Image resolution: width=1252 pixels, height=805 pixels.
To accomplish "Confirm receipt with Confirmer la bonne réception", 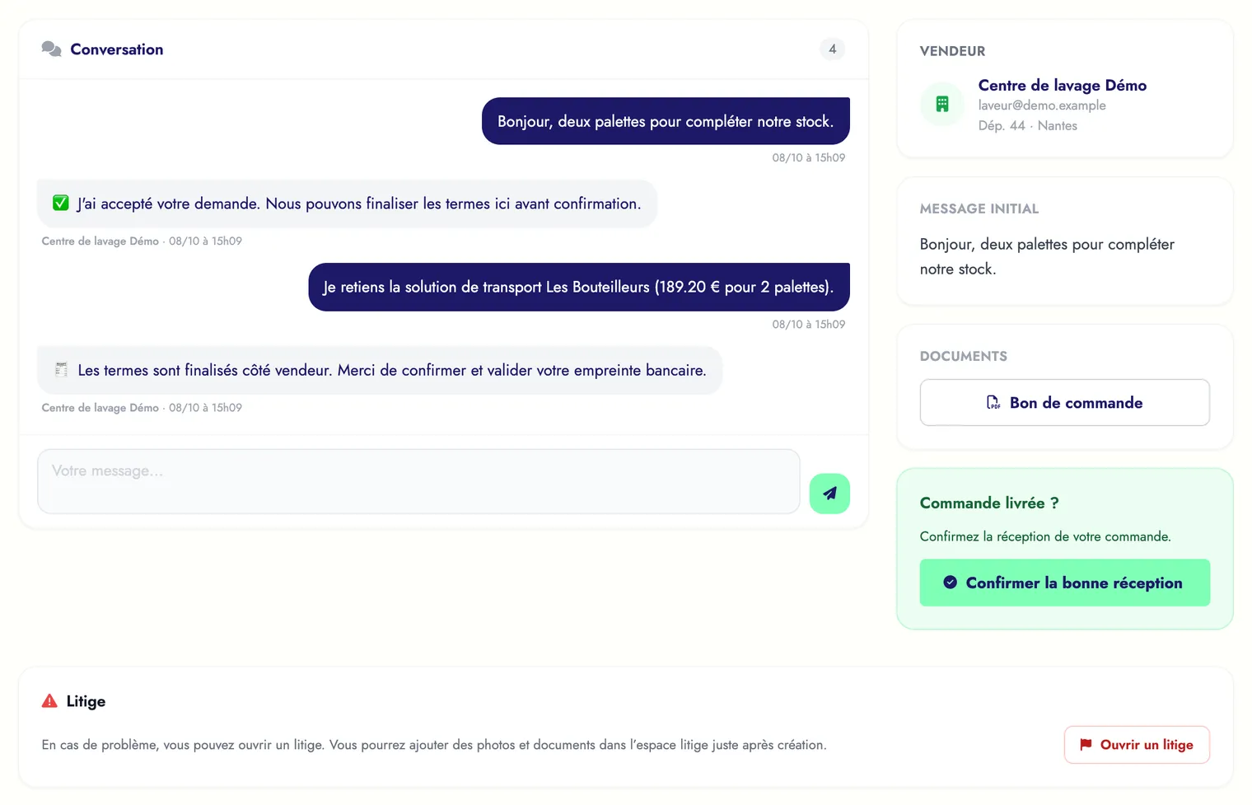I will (x=1064, y=583).
